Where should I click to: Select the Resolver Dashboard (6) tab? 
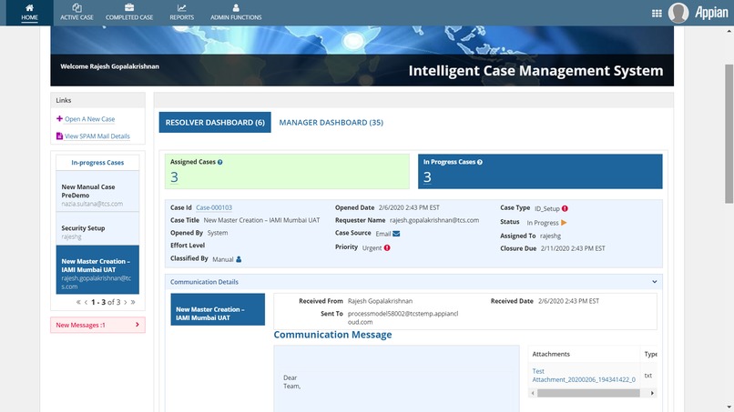215,123
